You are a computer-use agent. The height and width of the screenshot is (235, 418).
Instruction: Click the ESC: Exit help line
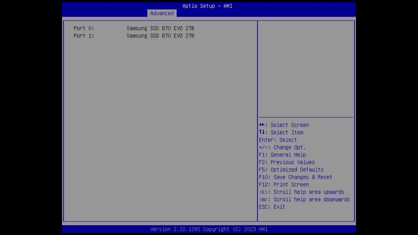[x=272, y=207]
